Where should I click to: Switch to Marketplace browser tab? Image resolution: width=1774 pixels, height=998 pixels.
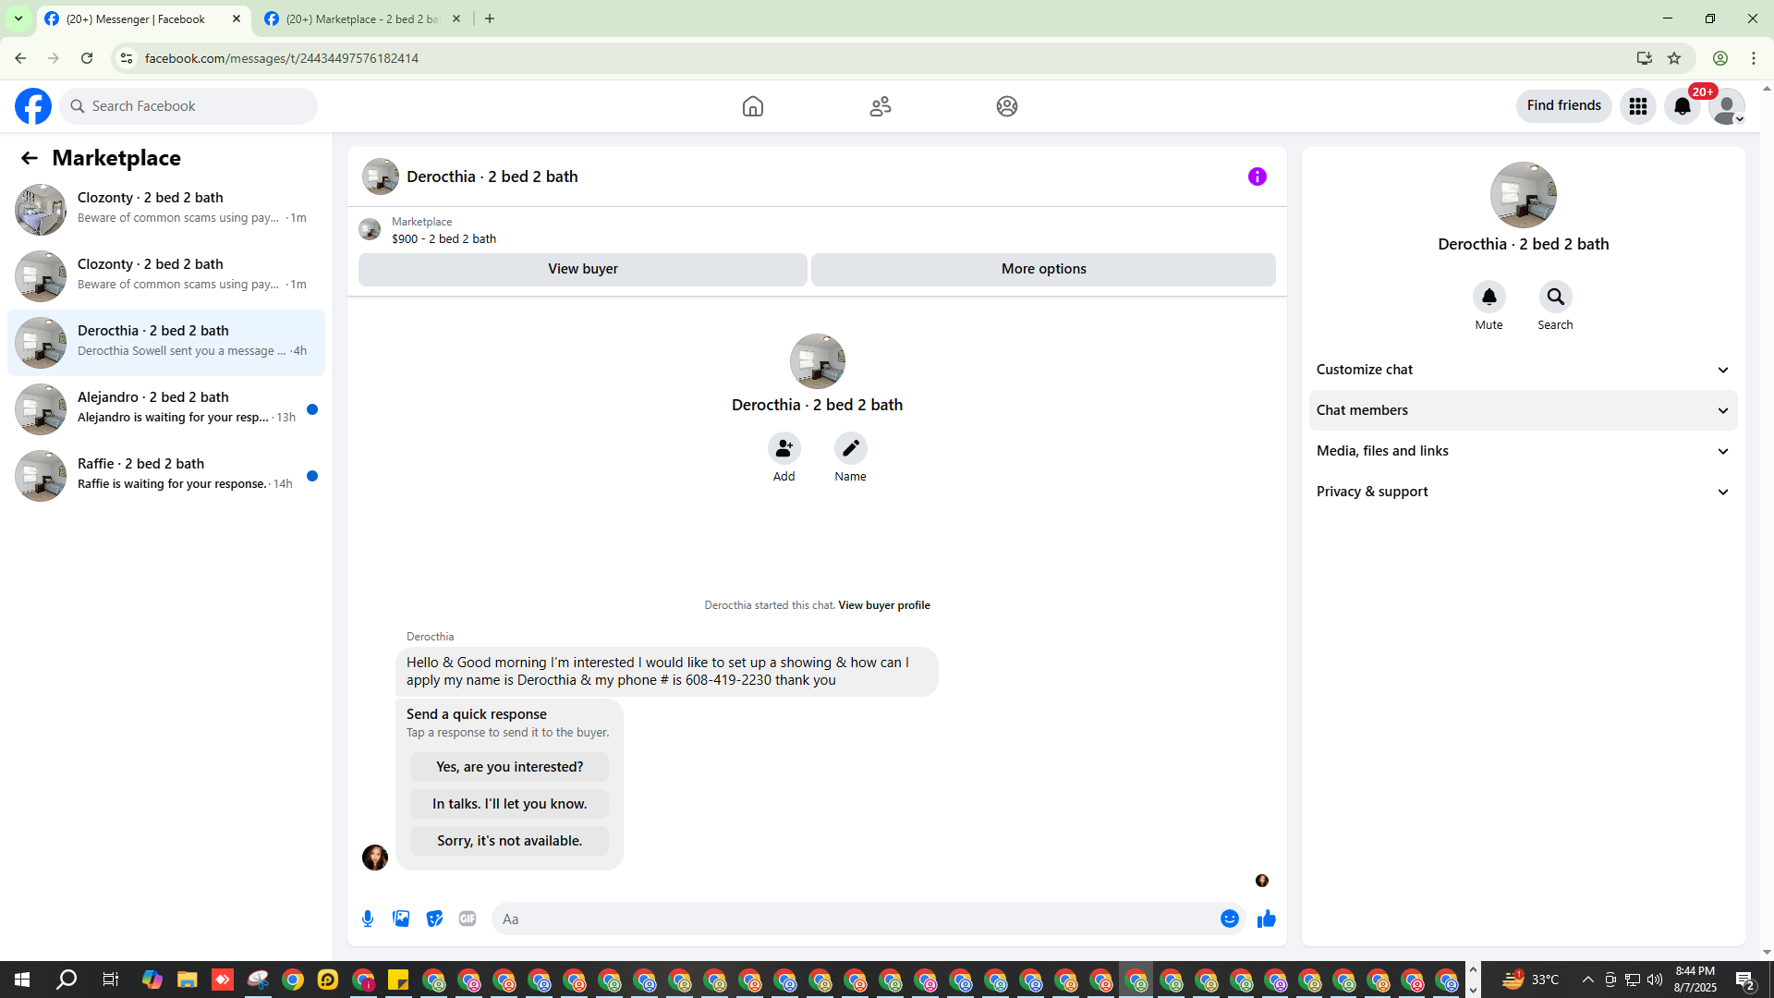point(363,18)
